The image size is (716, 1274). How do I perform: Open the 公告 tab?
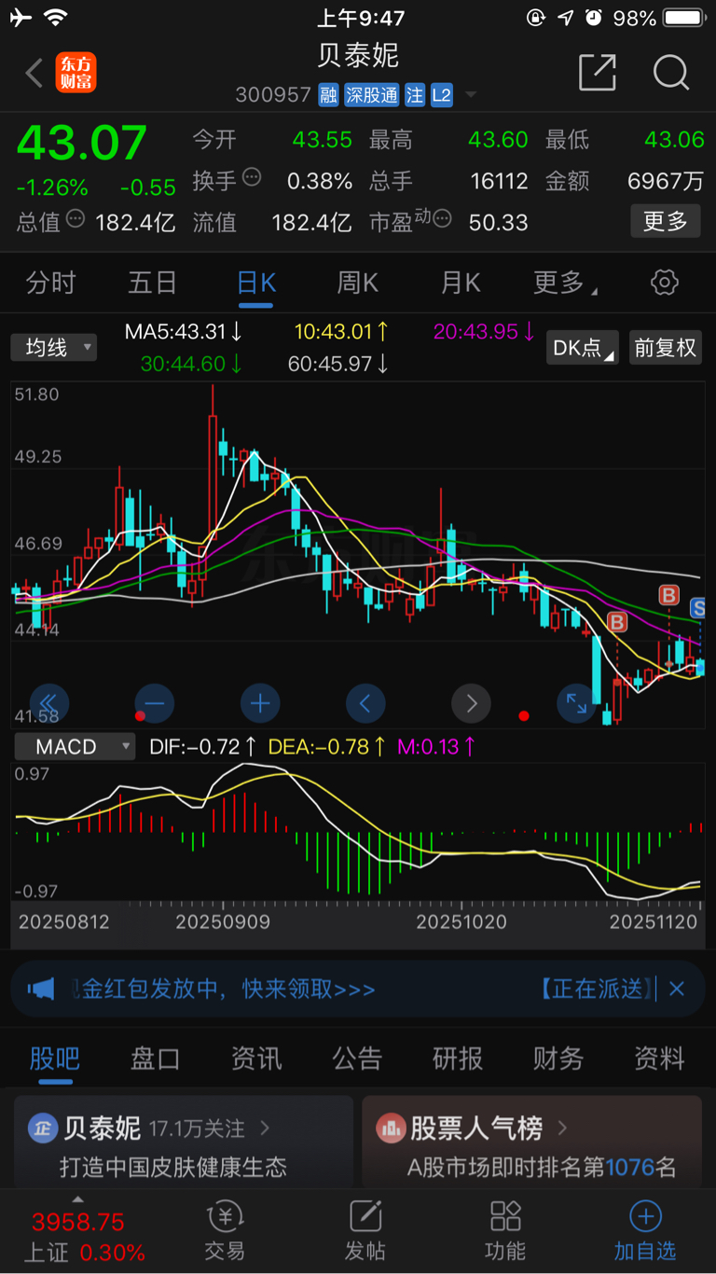point(357,1059)
